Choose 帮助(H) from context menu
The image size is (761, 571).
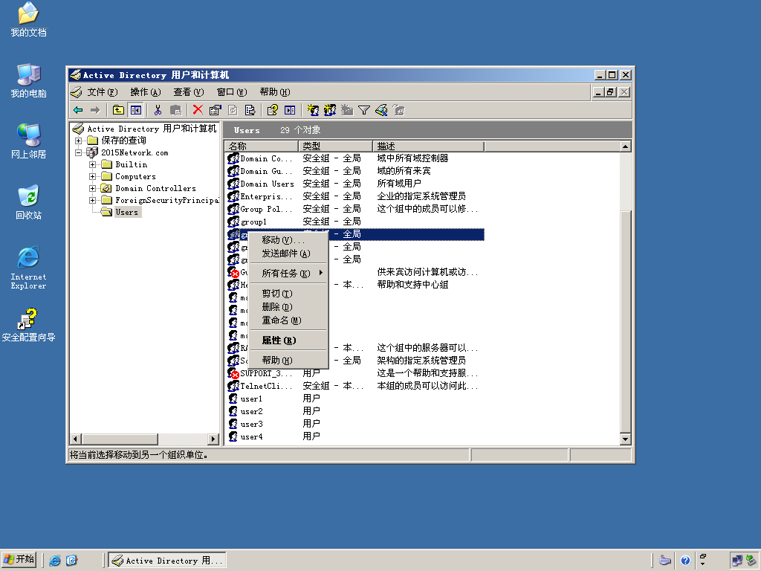pyautogui.click(x=288, y=361)
